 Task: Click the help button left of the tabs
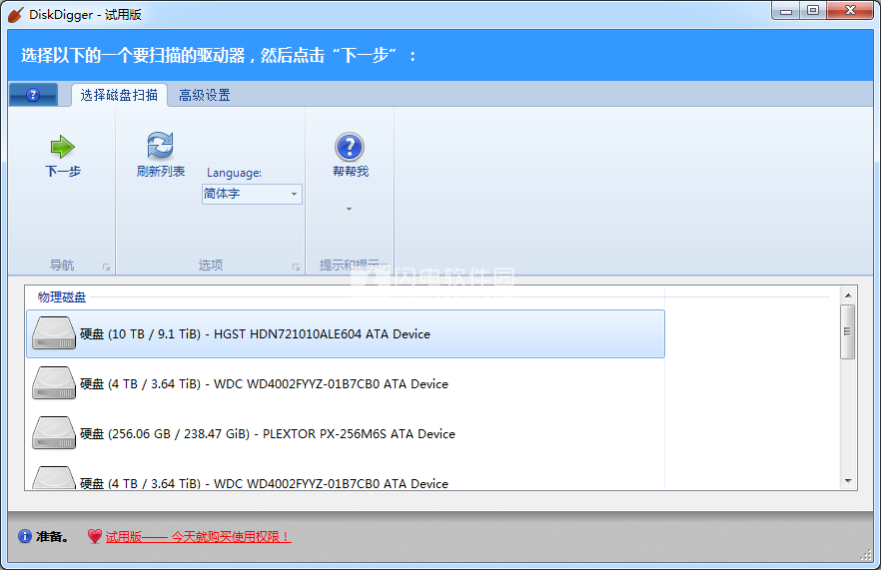point(33,95)
